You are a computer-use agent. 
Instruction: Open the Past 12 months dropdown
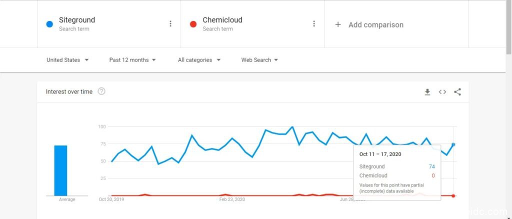(132, 60)
